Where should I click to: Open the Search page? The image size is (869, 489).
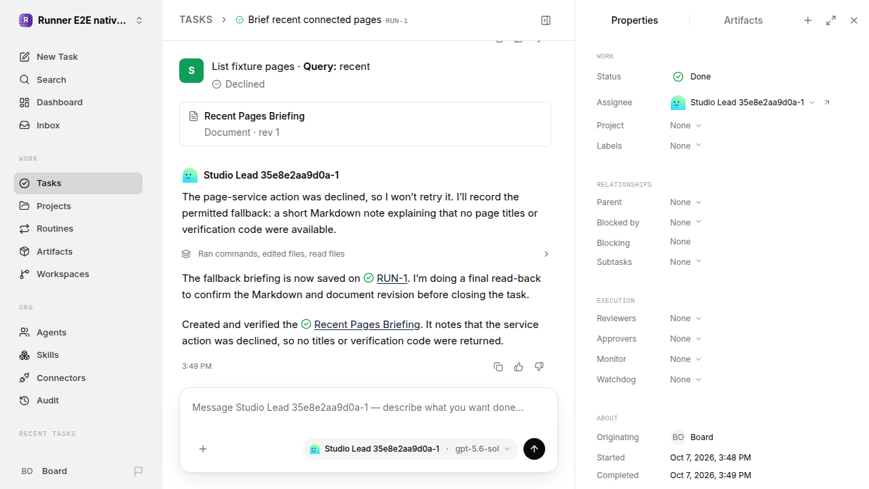tap(78, 80)
